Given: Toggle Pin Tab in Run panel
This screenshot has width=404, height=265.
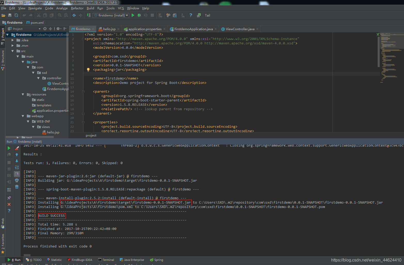Looking at the screenshot, I should (9, 198).
